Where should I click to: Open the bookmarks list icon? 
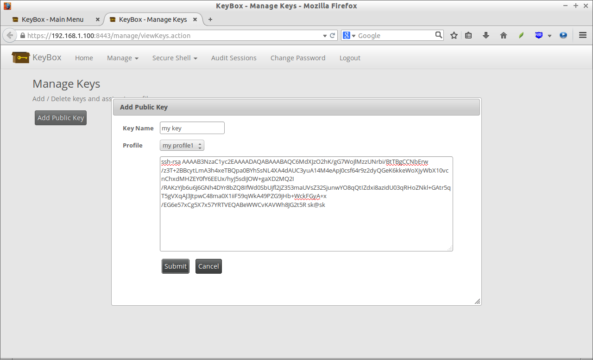(x=468, y=35)
